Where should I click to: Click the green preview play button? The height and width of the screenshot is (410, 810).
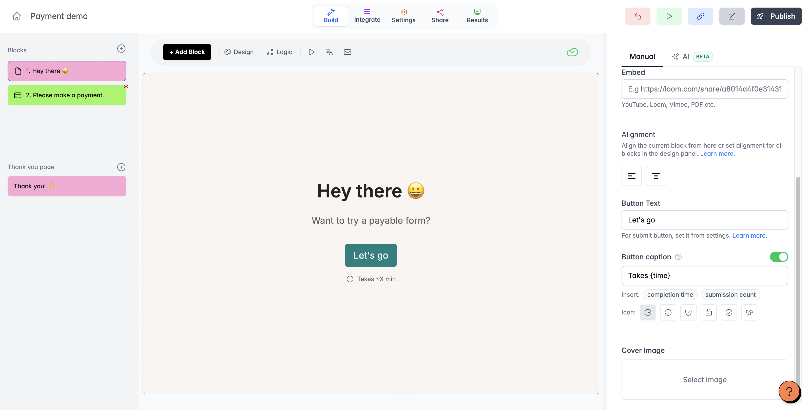[669, 16]
